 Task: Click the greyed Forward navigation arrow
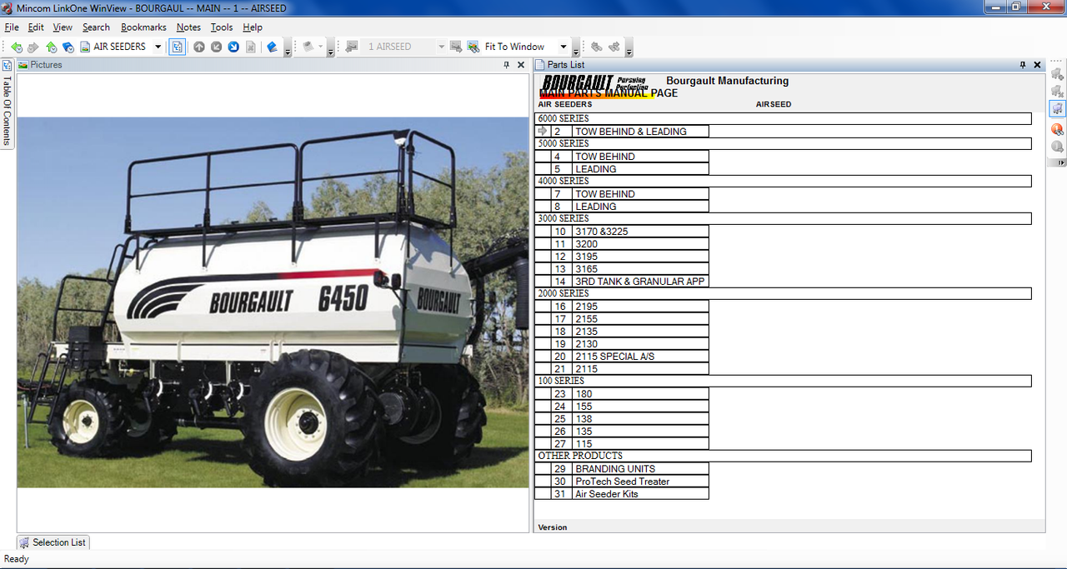(33, 47)
